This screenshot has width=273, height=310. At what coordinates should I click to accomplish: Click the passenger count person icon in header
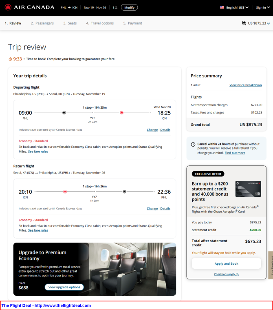pyautogui.click(x=116, y=7)
